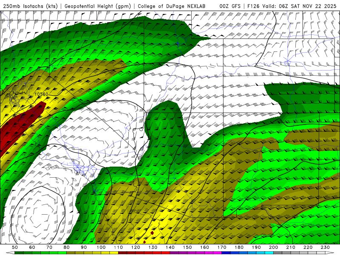The height and width of the screenshot is (255, 340).
Task: Click the '140' value on the legend
Action: (170, 247)
